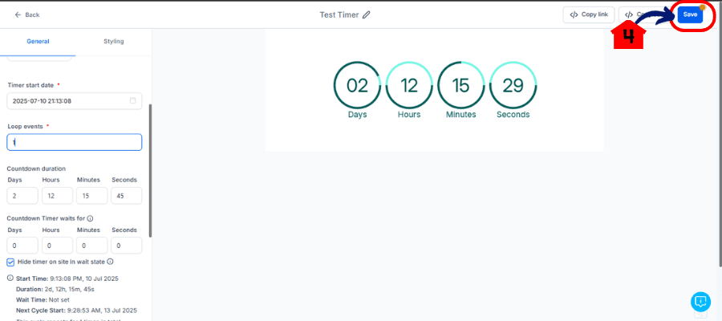
Task: Show info for Countdown Timer waits for
Action: point(90,218)
